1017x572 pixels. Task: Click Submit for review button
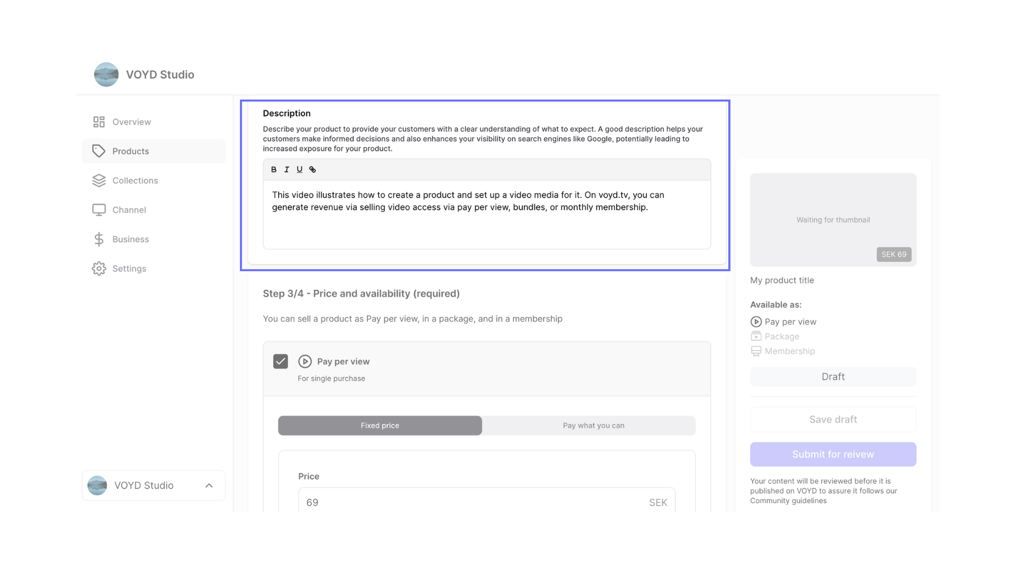(833, 454)
